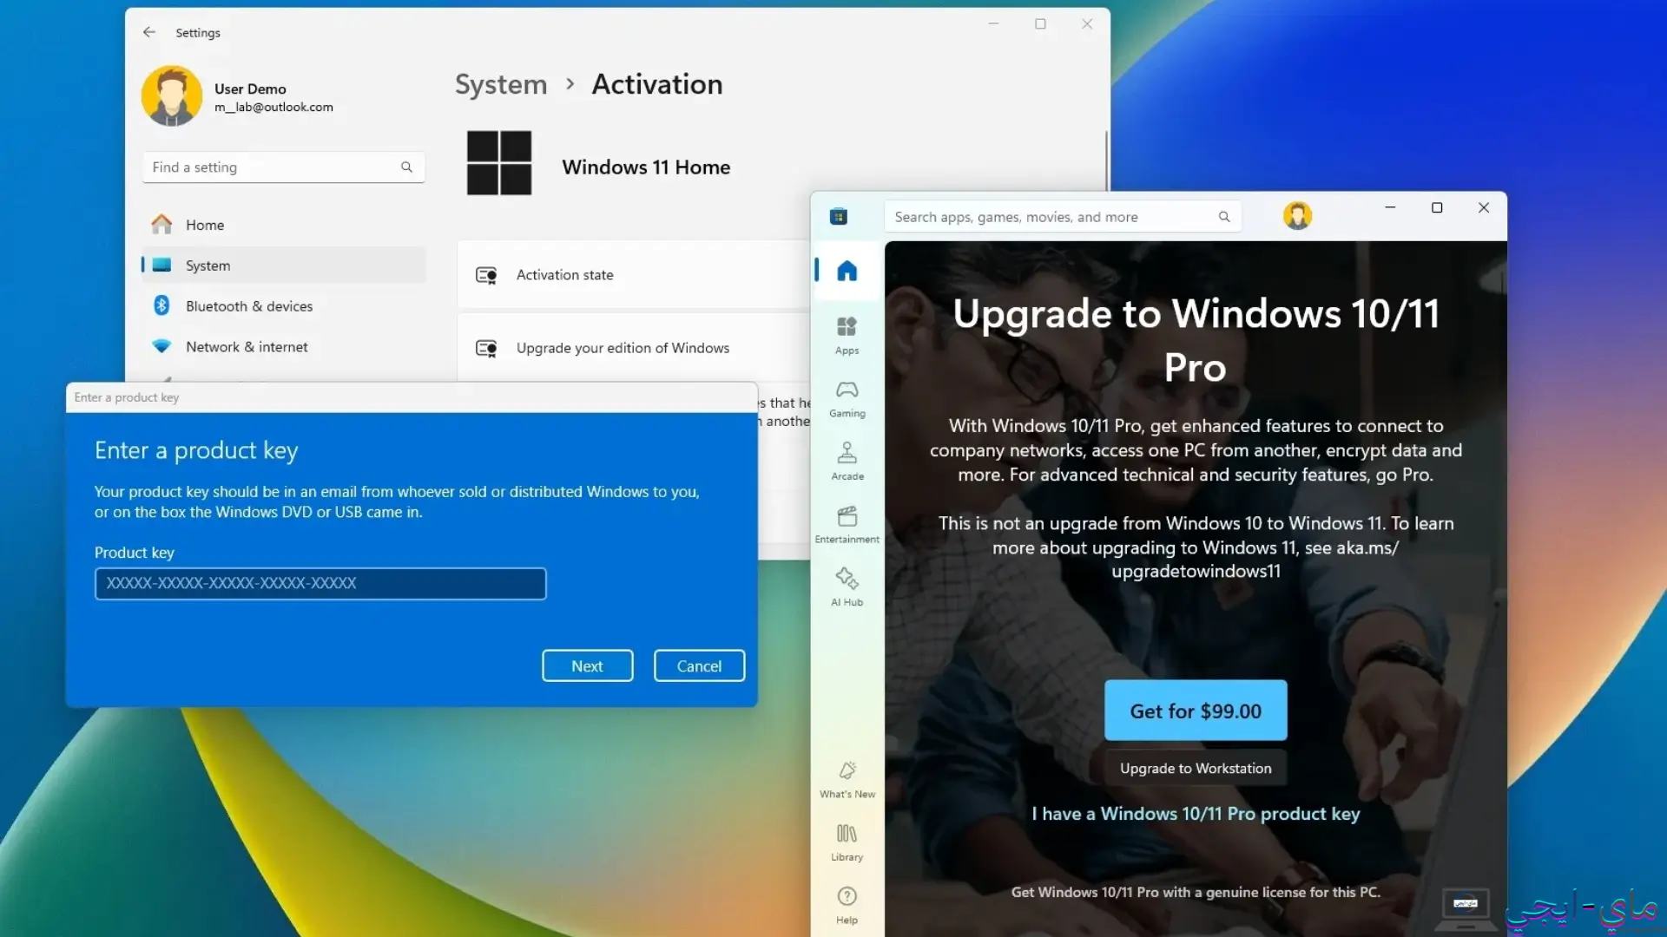This screenshot has width=1667, height=937.
Task: Click the System breadcrumb link
Action: [x=501, y=84]
